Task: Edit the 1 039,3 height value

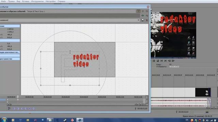Action: tap(11, 32)
